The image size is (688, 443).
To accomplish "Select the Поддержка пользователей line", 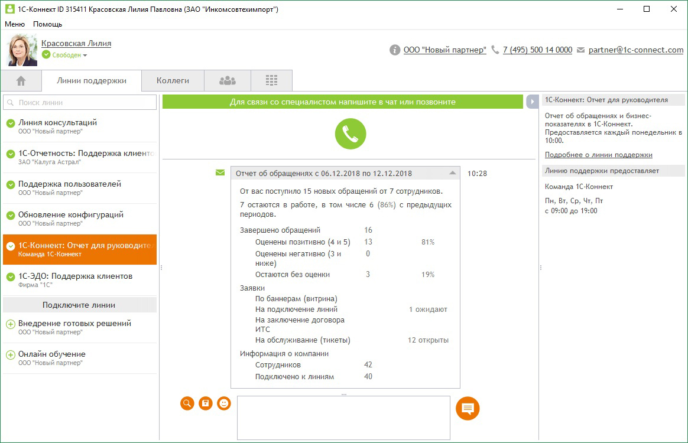I will (x=79, y=188).
